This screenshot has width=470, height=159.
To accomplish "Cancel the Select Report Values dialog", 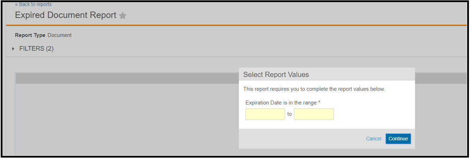I will [373, 139].
